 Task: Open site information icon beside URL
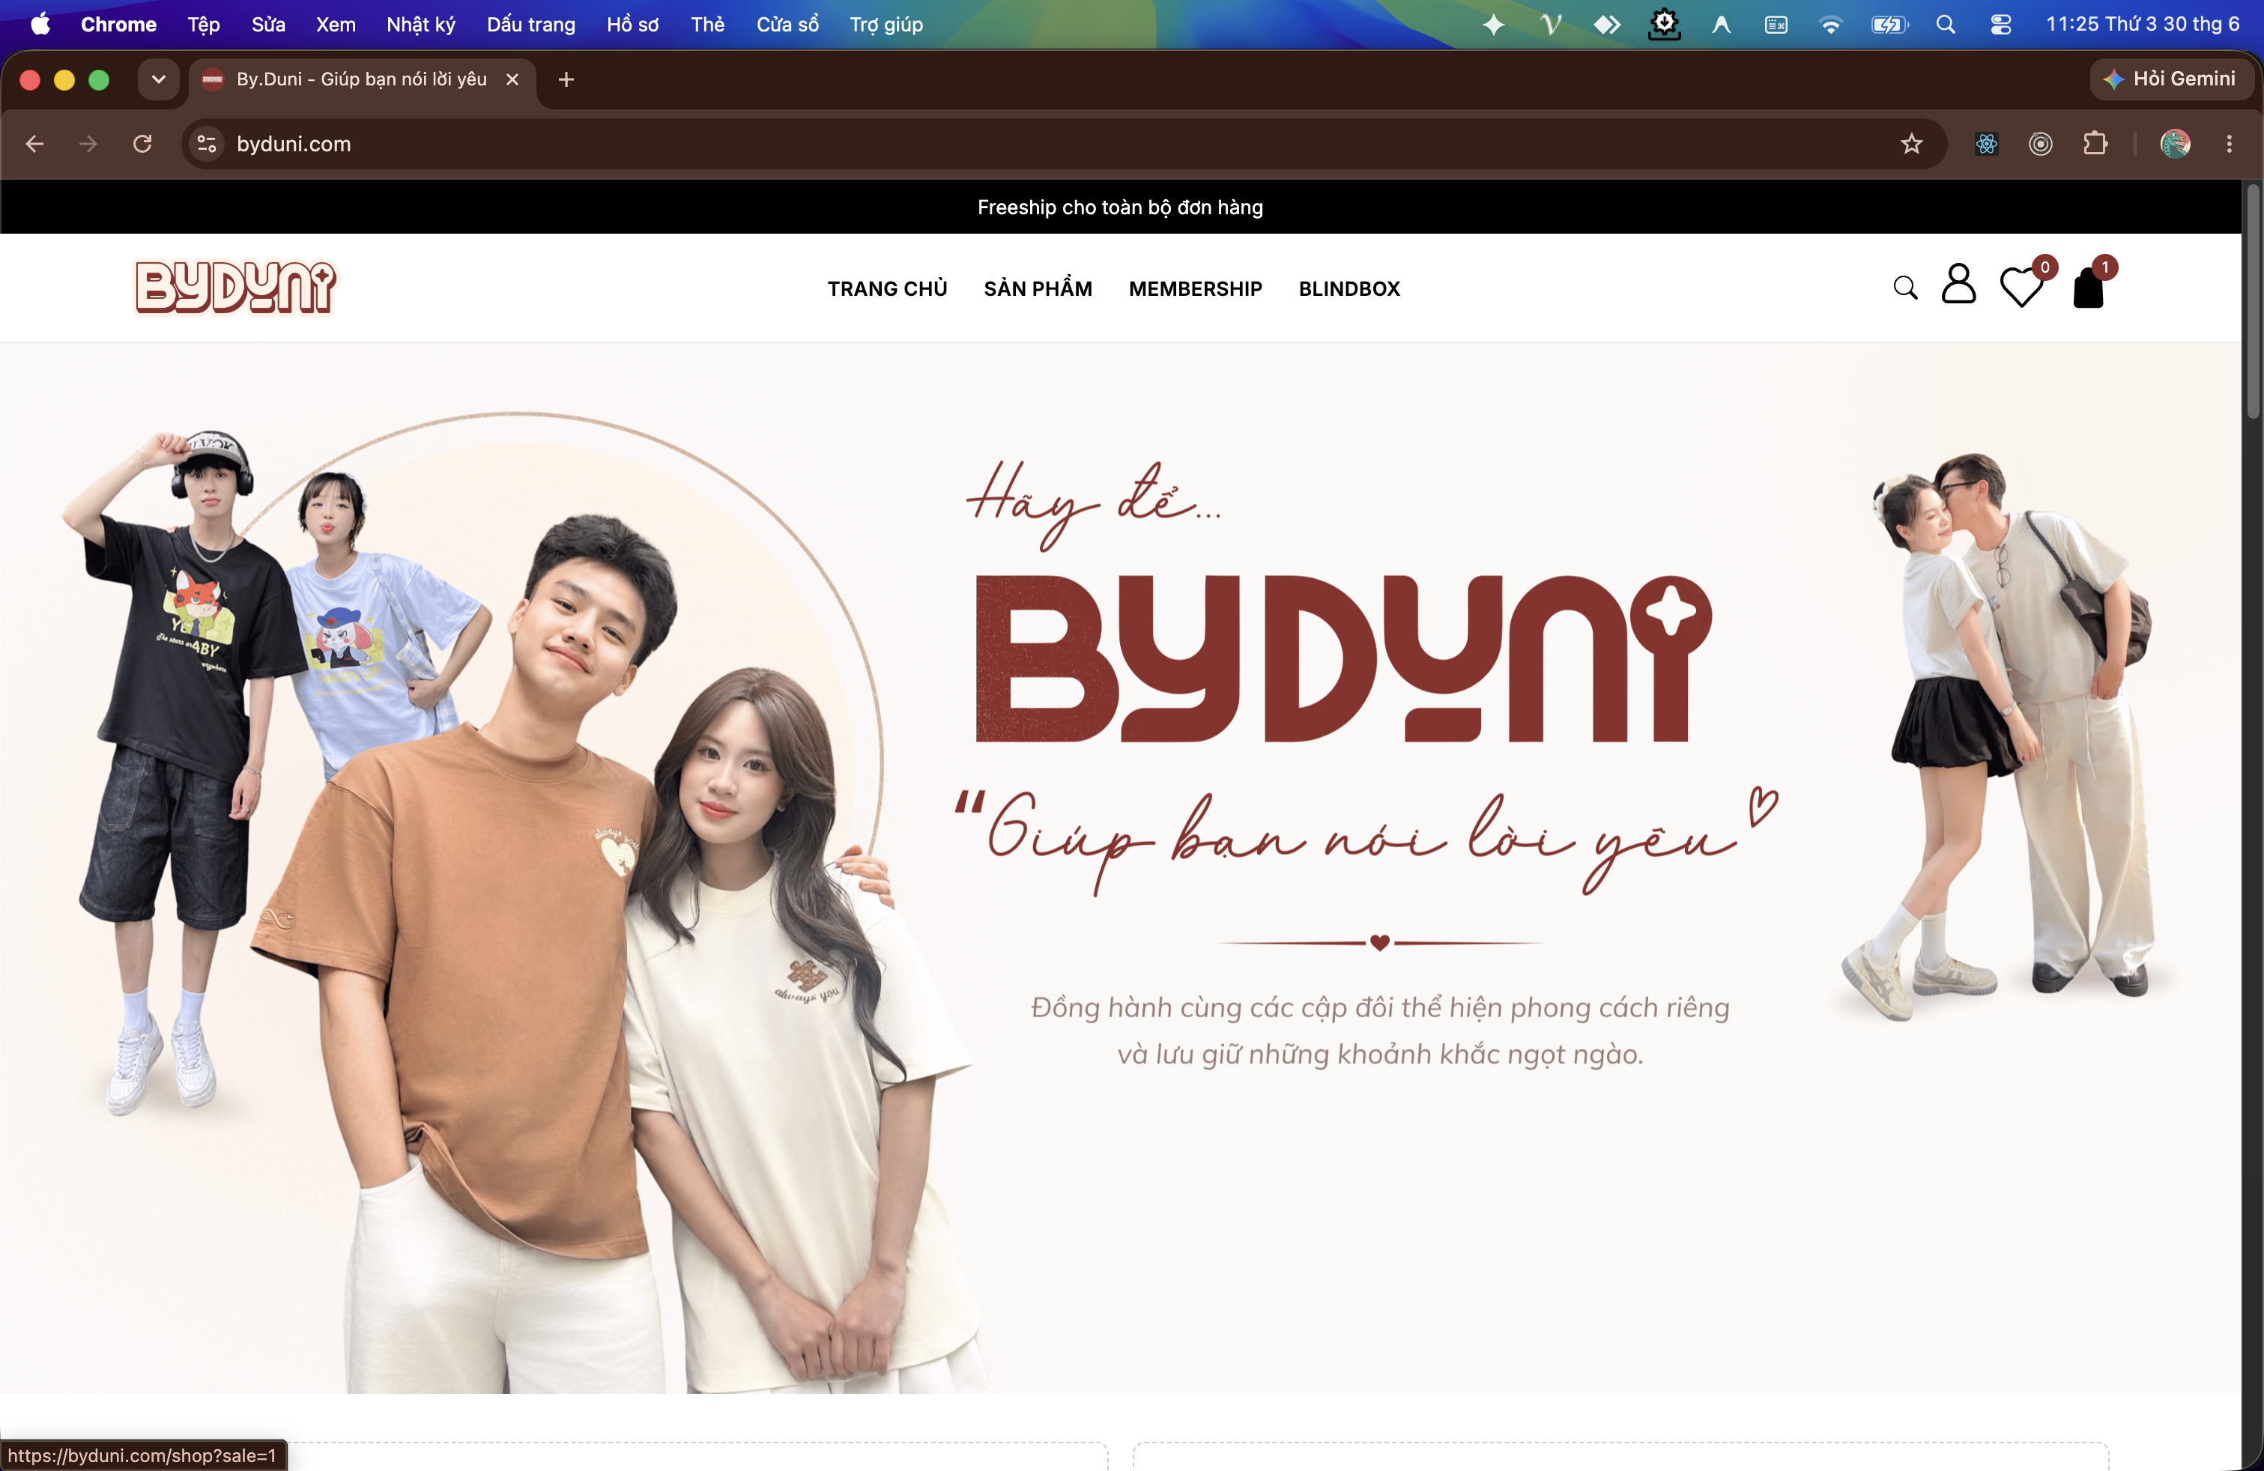pos(207,144)
